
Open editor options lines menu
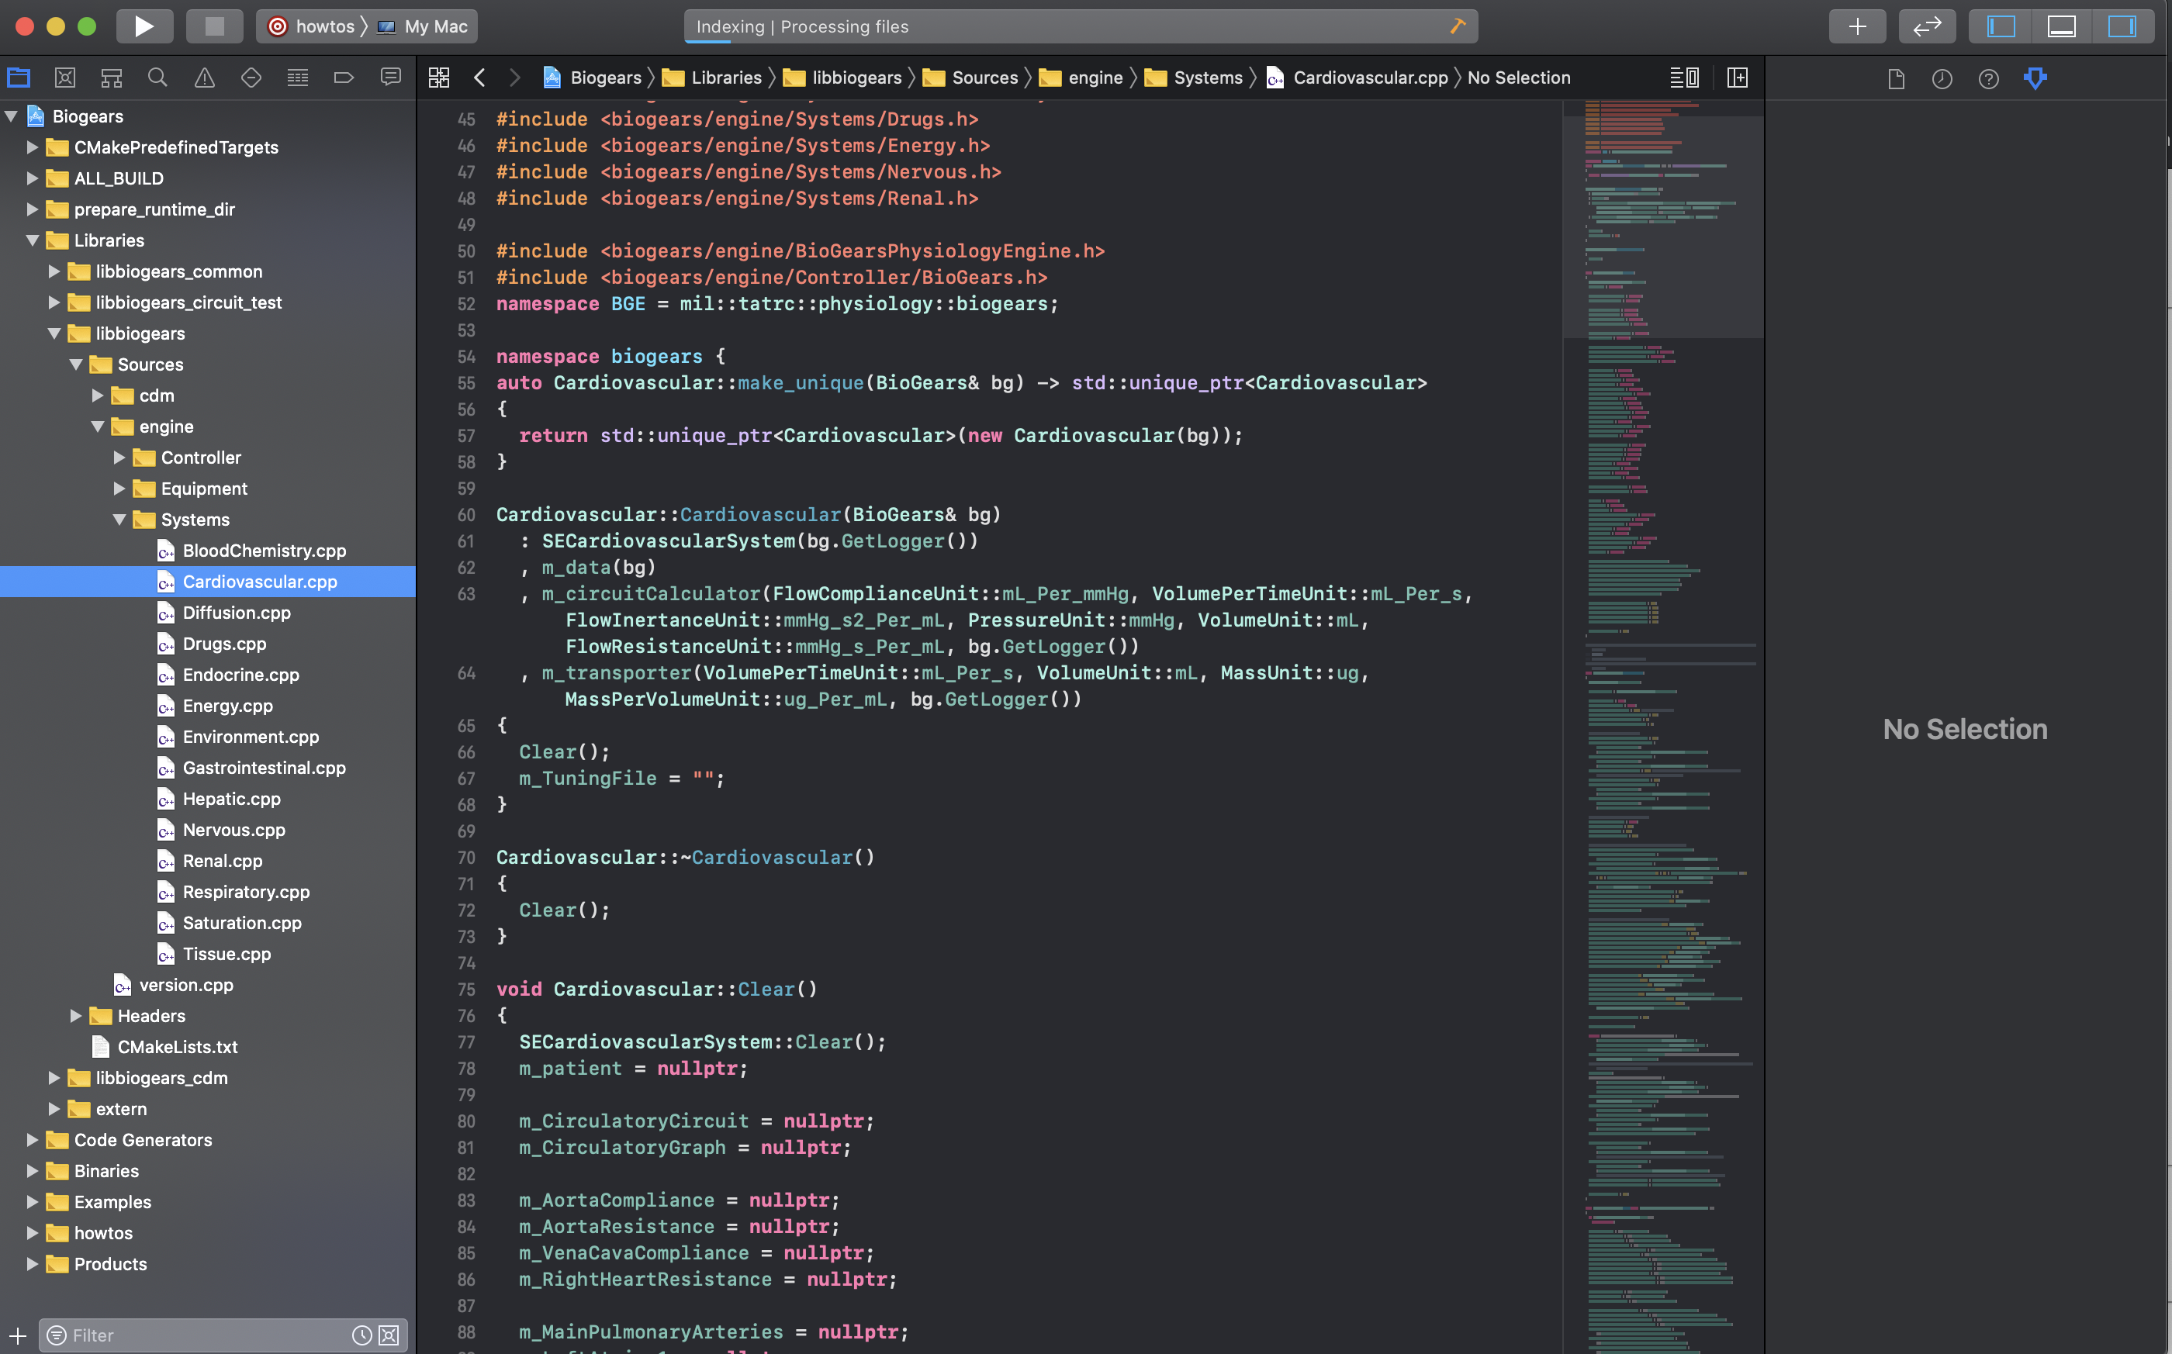[1684, 78]
